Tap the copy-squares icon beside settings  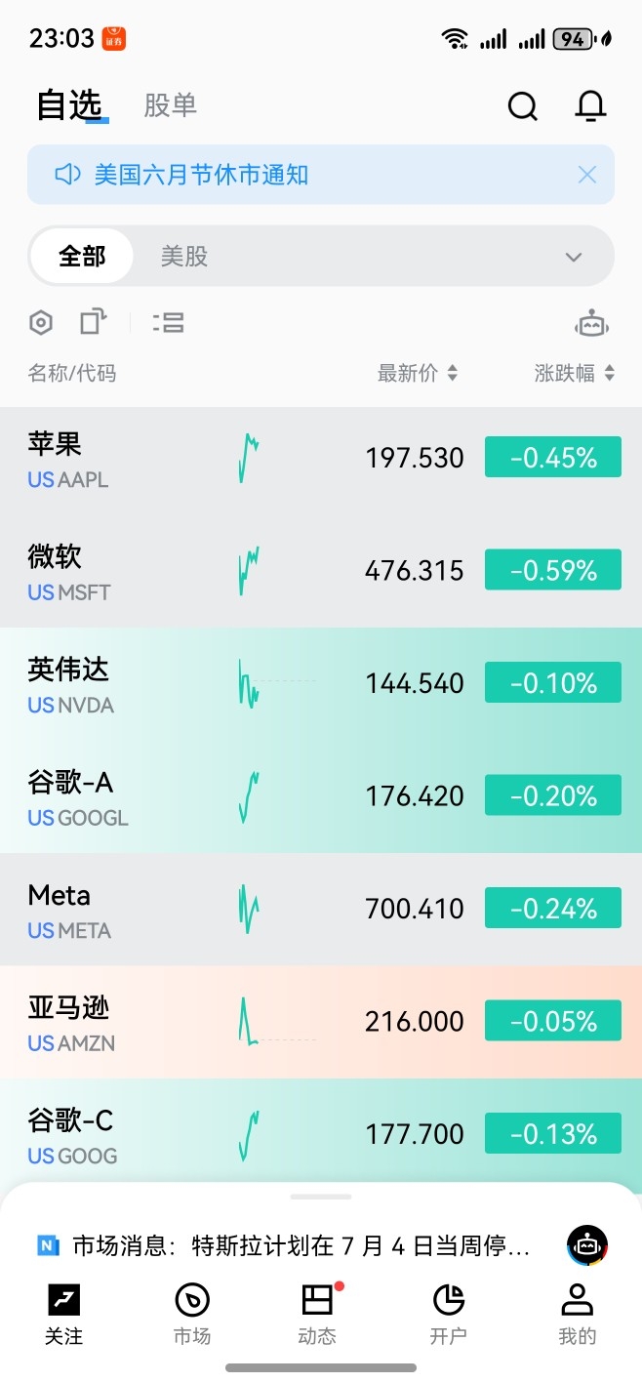93,322
